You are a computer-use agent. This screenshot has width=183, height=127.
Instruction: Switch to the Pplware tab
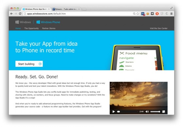click(x=66, y=9)
